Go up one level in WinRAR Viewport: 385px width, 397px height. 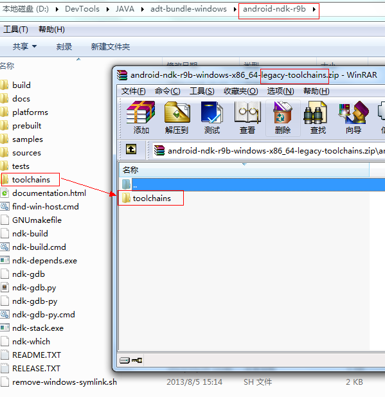[x=131, y=149]
